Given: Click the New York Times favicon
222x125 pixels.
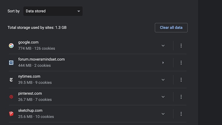Looking at the screenshot, I should click(11, 80).
